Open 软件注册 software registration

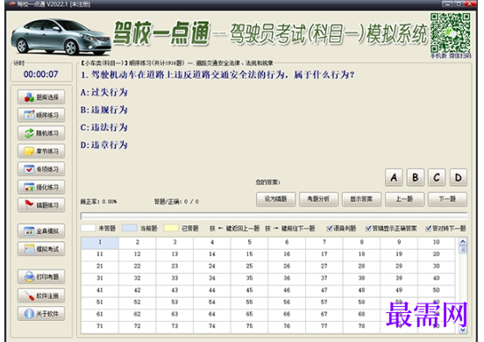click(41, 296)
